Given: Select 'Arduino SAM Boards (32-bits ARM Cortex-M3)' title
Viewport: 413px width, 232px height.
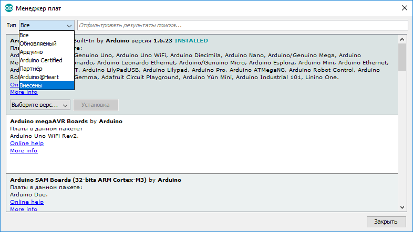Looking at the screenshot, I should coord(78,180).
